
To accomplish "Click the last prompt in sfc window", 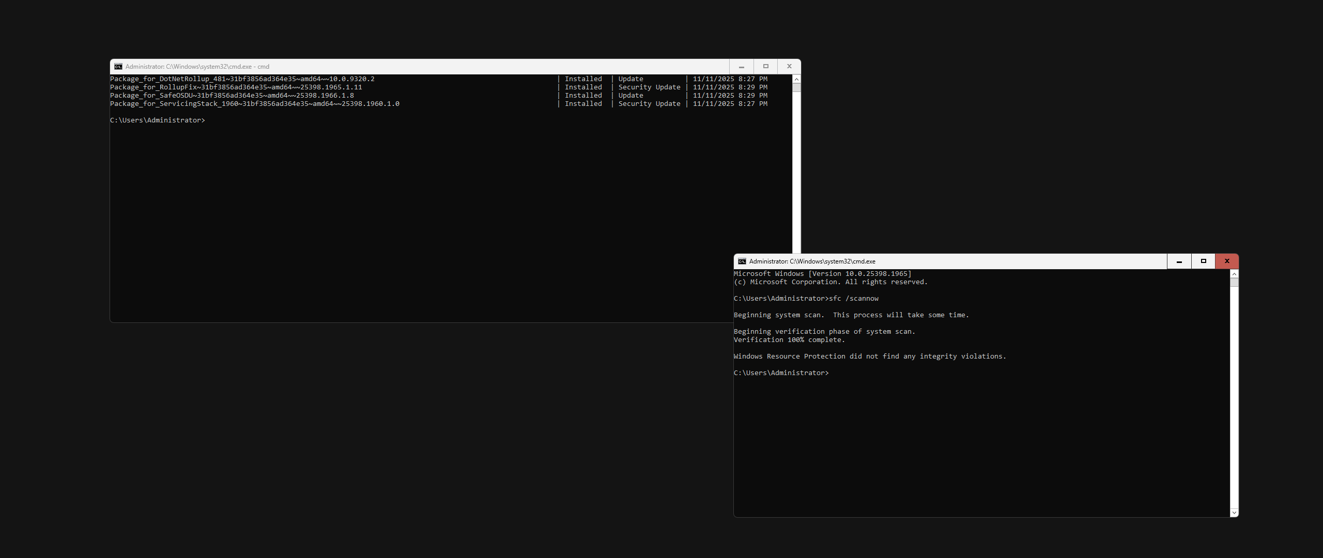I will [x=781, y=373].
